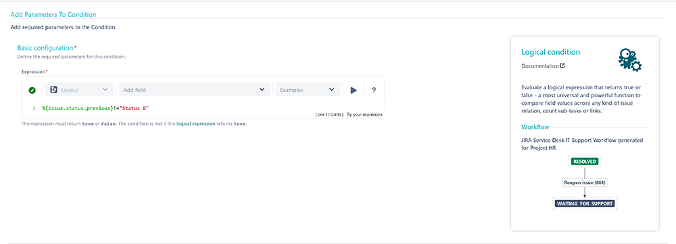Screen dimensions: 676x244
Task: Click the Jira icon in the Logical dropdown
Action: tap(54, 90)
